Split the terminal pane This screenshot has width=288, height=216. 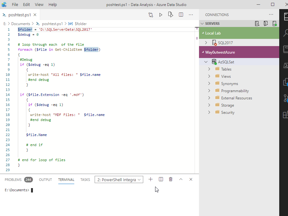pos(161,179)
